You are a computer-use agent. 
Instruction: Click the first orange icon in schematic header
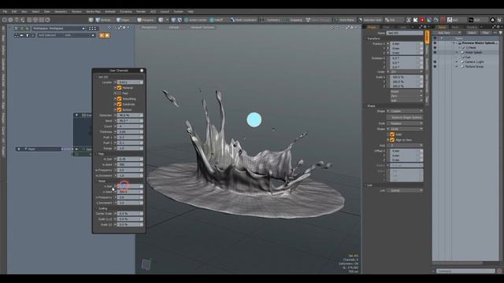[102, 35]
